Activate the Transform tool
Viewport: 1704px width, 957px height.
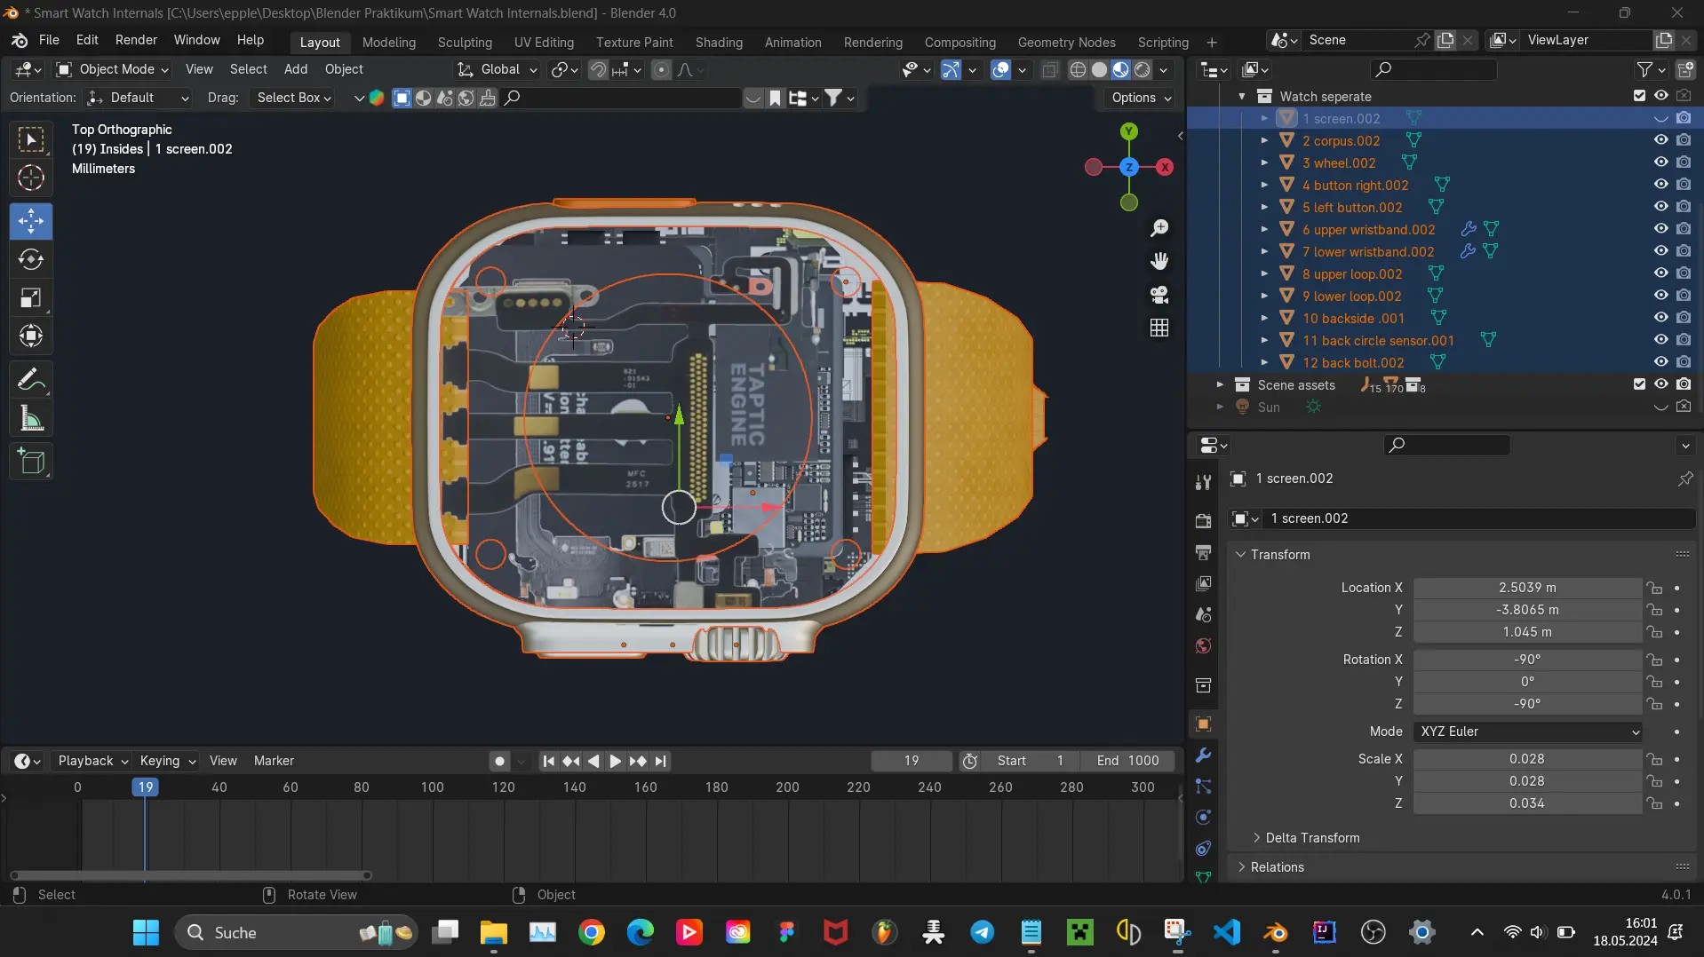(31, 336)
